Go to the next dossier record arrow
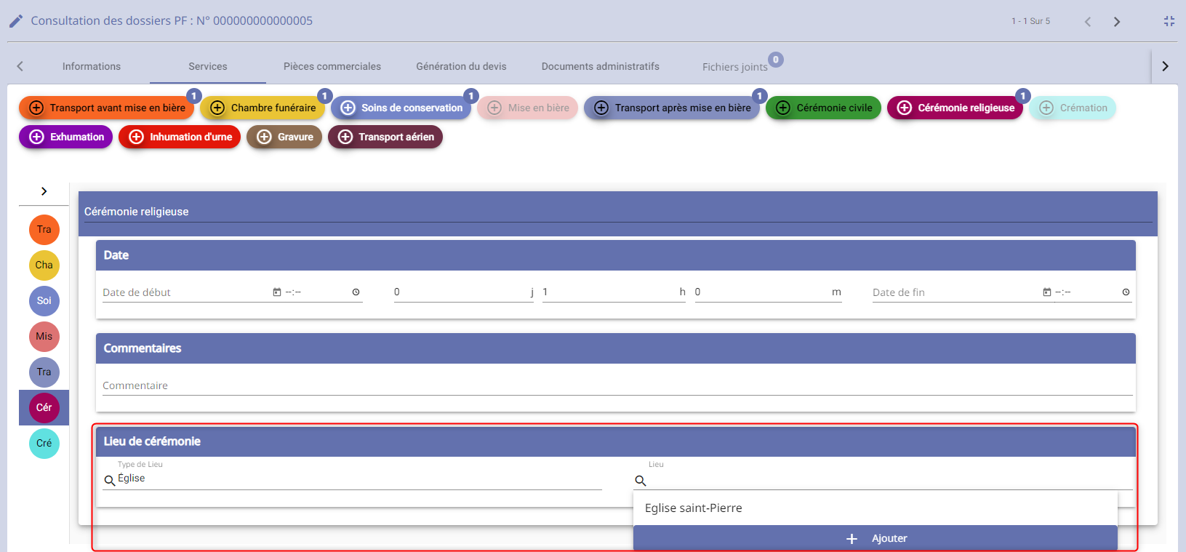 [1117, 22]
